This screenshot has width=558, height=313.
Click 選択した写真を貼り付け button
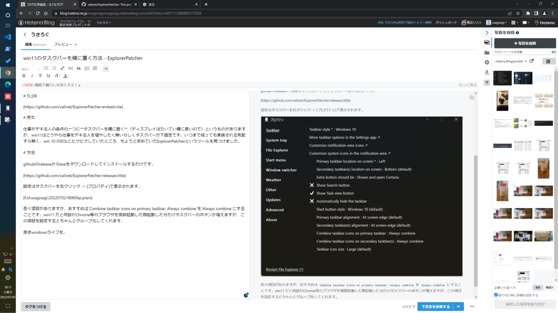pos(525,304)
